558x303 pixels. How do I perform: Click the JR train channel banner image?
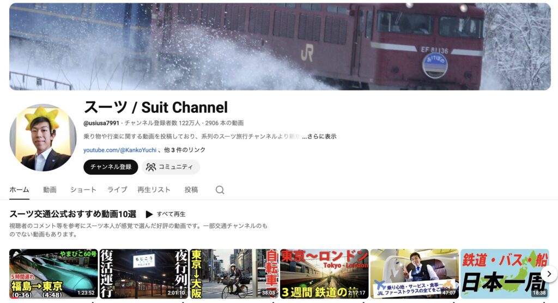[280, 46]
